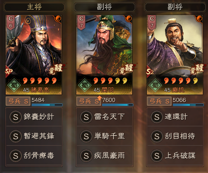The width and height of the screenshot is (208, 173).
Task: Click the troop bar under 關羽's 7600
Action: 118,105
